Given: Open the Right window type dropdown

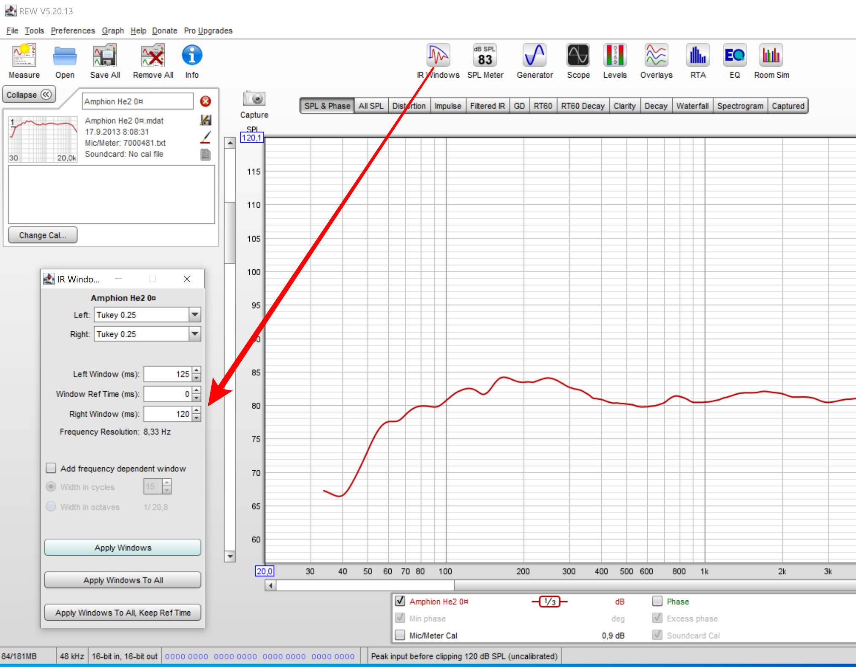Looking at the screenshot, I should (x=194, y=334).
